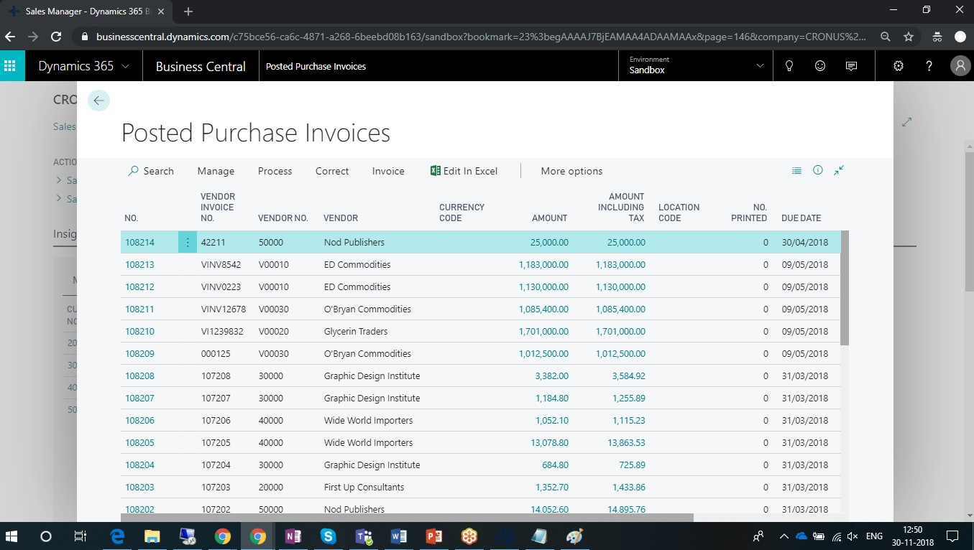Click the Chrome address bar URL
The width and height of the screenshot is (974, 550).
[480, 37]
